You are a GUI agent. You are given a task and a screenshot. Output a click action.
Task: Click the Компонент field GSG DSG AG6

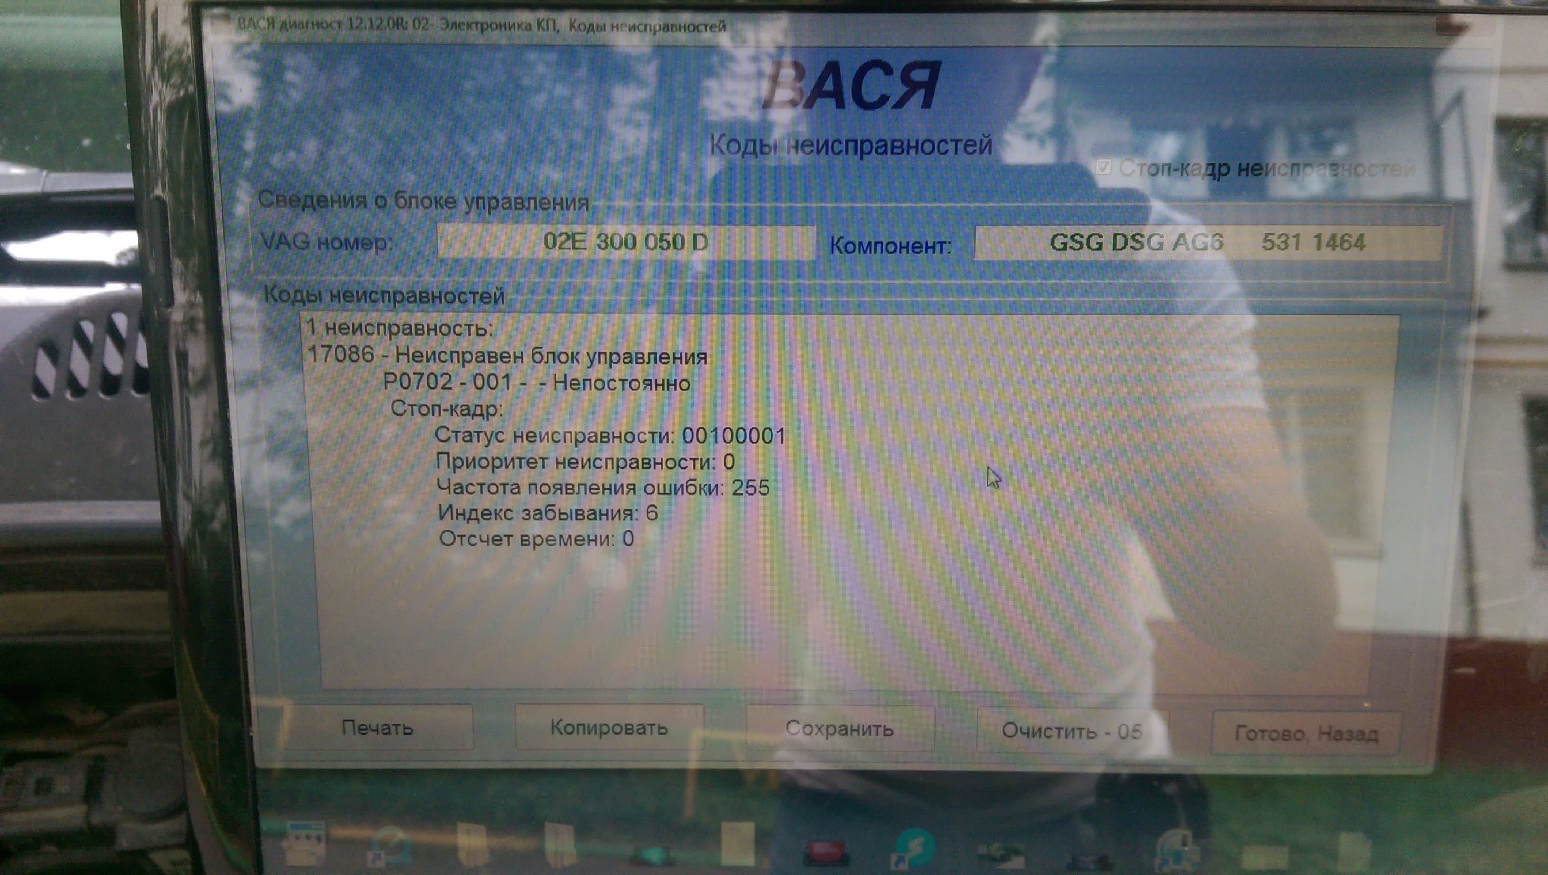point(1207,243)
